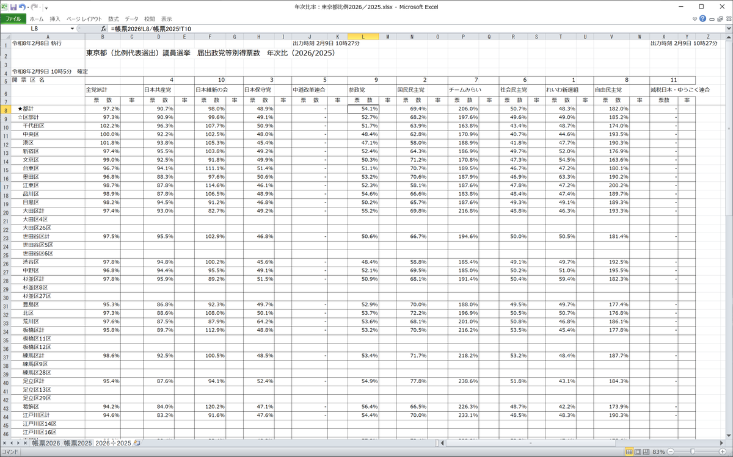
Task: Open Customize Quick Access Toolbar dropdown
Action: coord(45,7)
